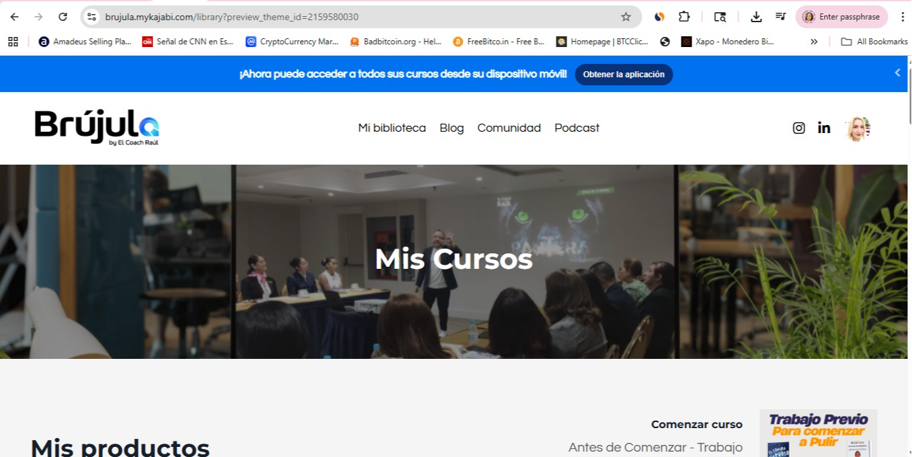Open the Comunidad menu item

(x=509, y=128)
